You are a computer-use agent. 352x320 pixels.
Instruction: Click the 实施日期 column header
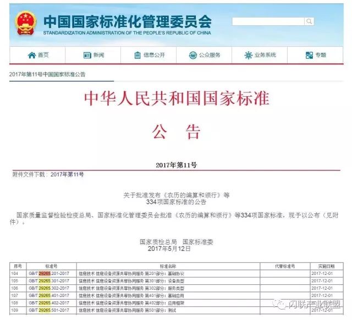[326, 266]
